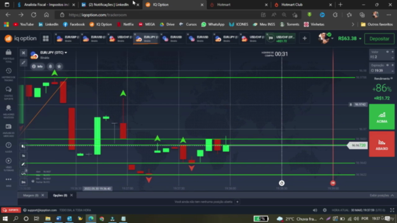Viewport: 397px width, 223px height.
Task: Click the current price 96.96720 tag
Action: (x=357, y=146)
